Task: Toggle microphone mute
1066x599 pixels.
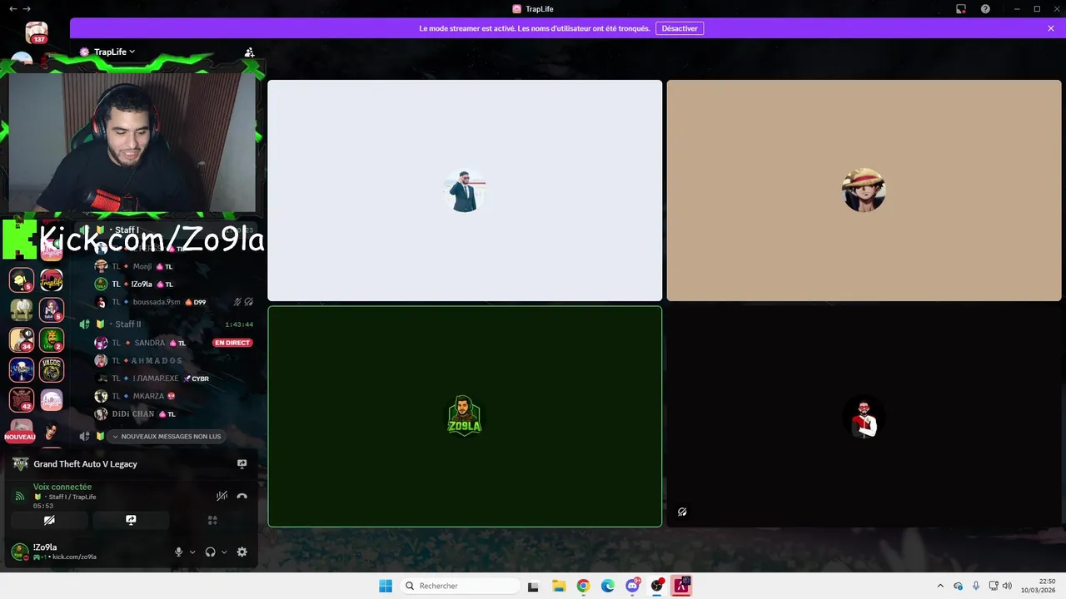Action: pyautogui.click(x=178, y=552)
